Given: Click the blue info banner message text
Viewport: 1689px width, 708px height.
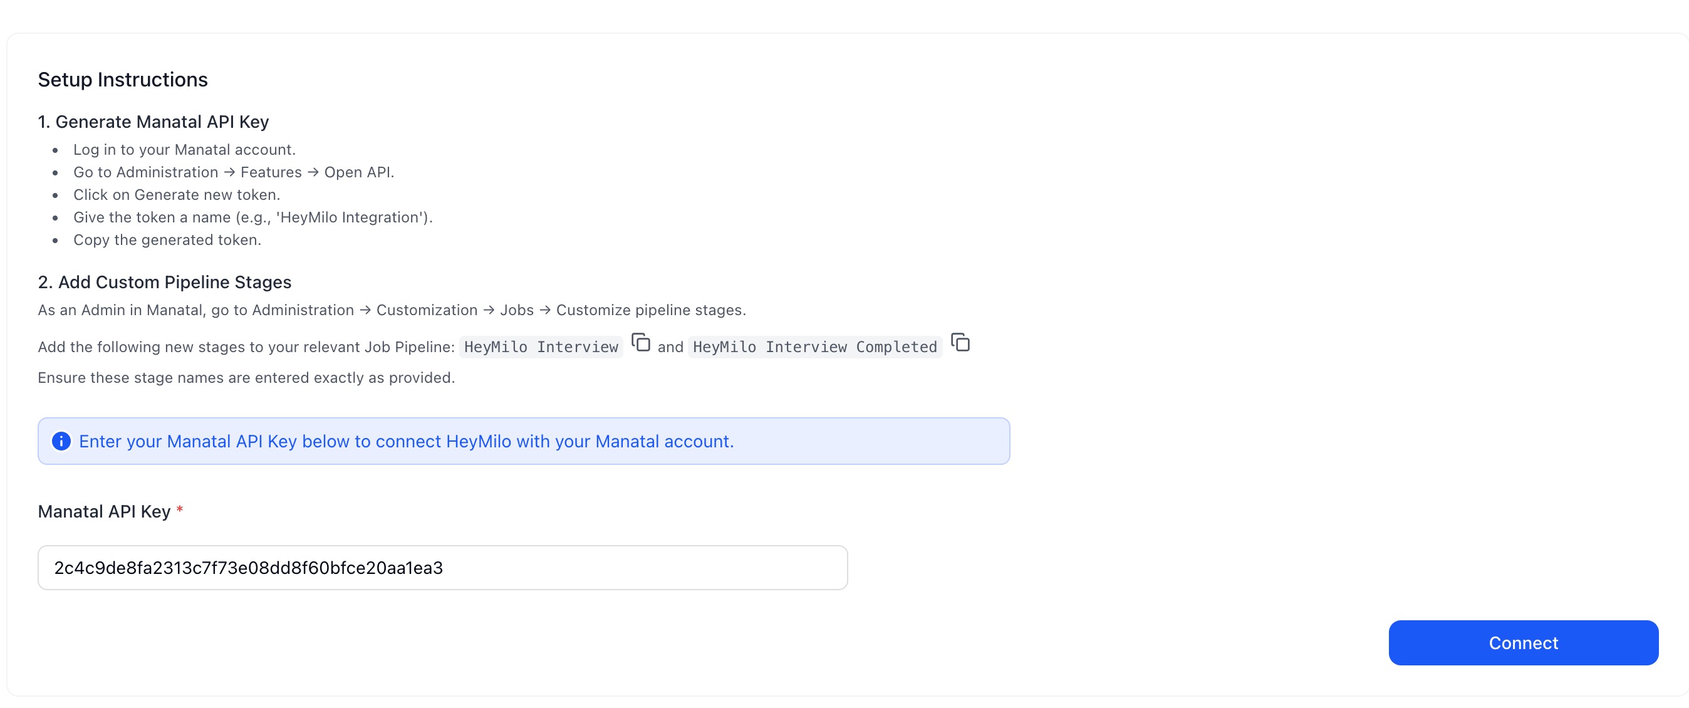Looking at the screenshot, I should (406, 441).
